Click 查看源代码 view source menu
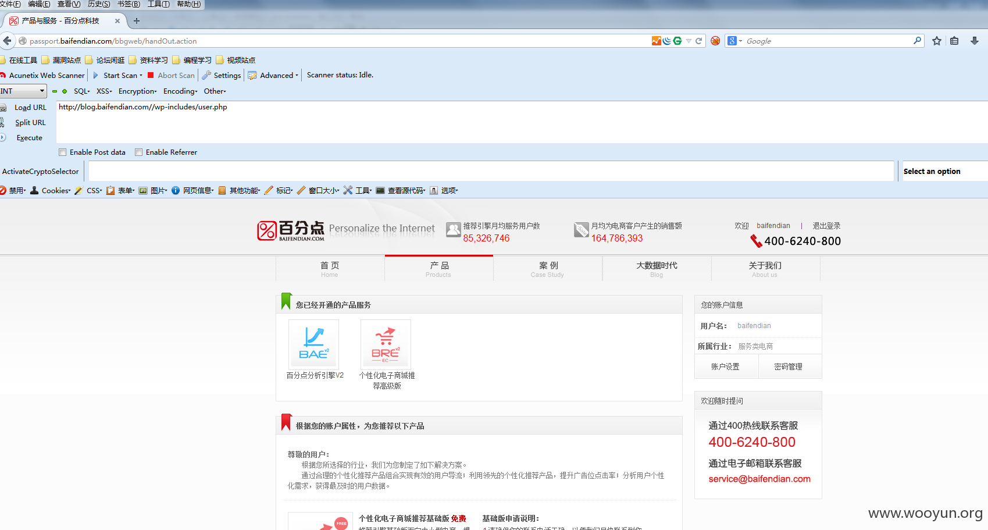 (401, 190)
